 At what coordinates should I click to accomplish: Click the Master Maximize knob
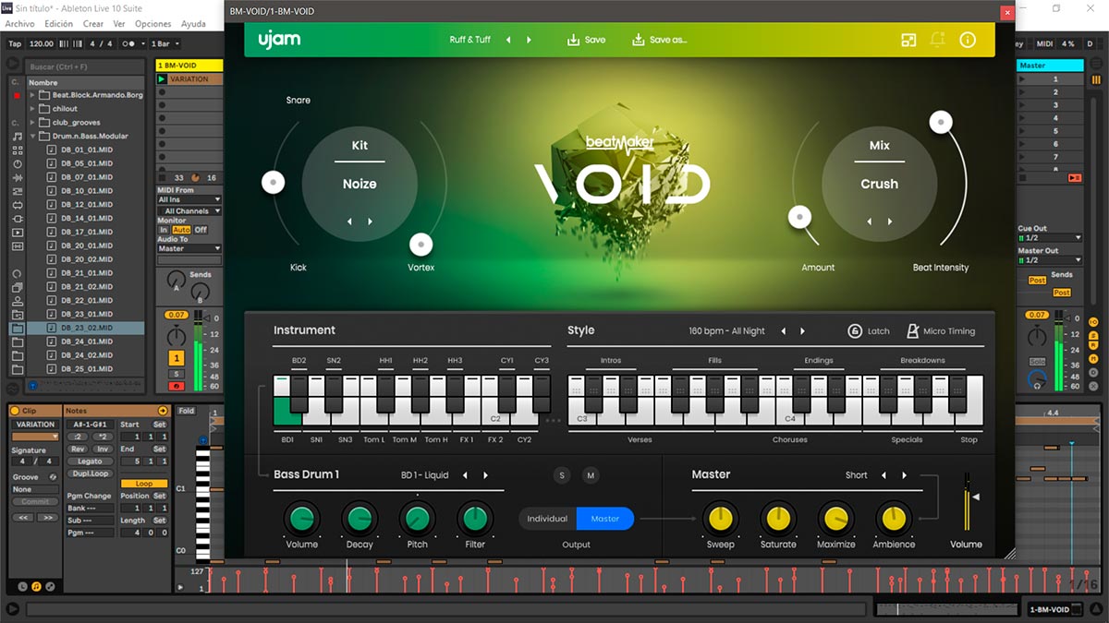tap(835, 519)
